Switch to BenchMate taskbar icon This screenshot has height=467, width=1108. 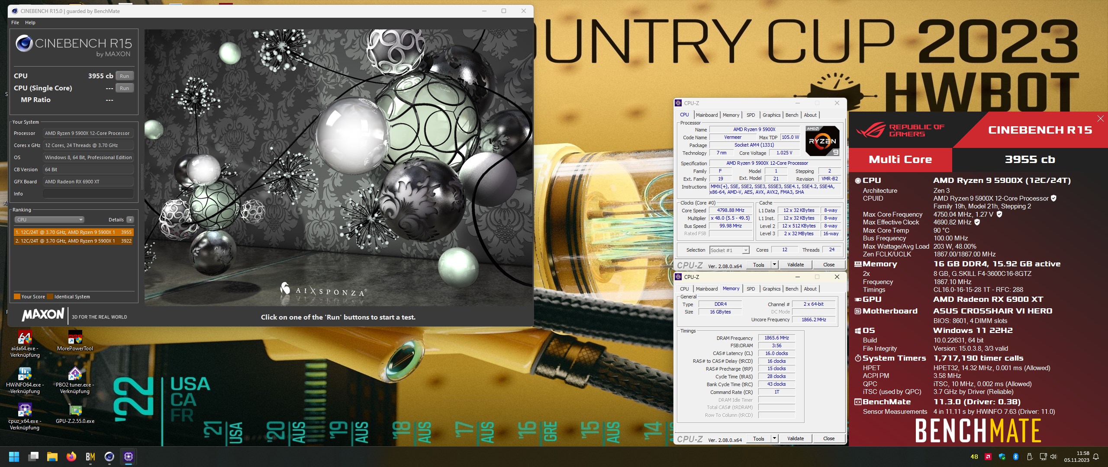coord(90,457)
